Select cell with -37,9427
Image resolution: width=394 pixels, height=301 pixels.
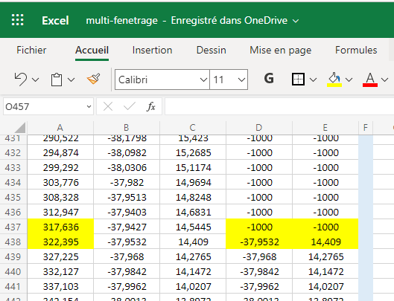(x=127, y=227)
